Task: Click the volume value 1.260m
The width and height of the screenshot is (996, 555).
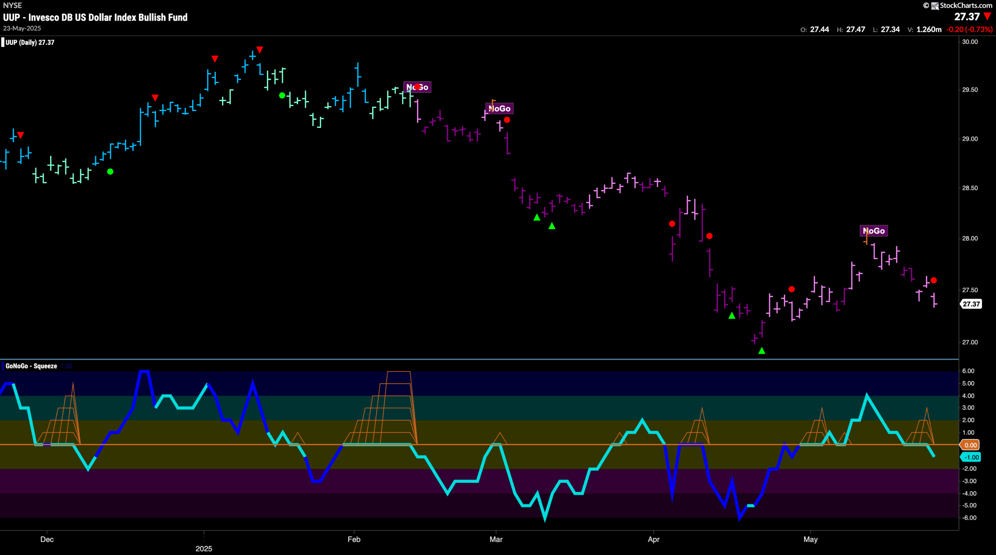Action: pyautogui.click(x=929, y=30)
